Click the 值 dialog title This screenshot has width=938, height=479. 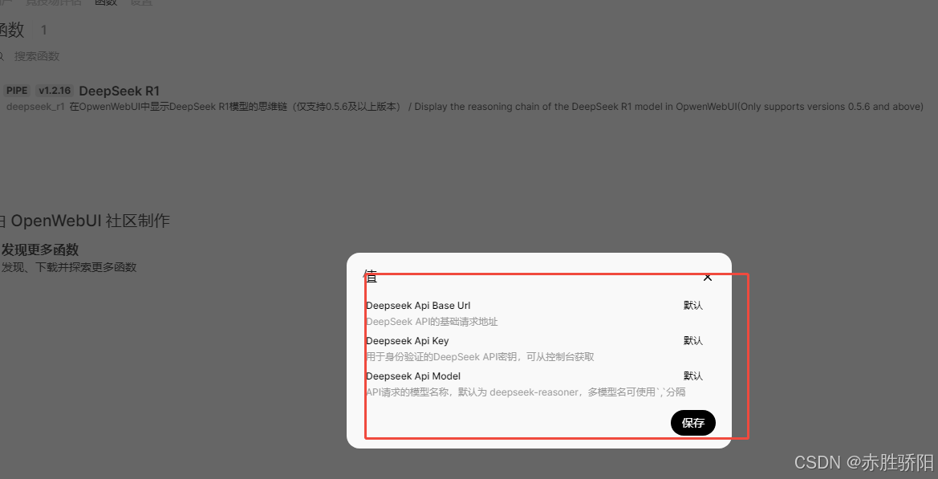(370, 276)
